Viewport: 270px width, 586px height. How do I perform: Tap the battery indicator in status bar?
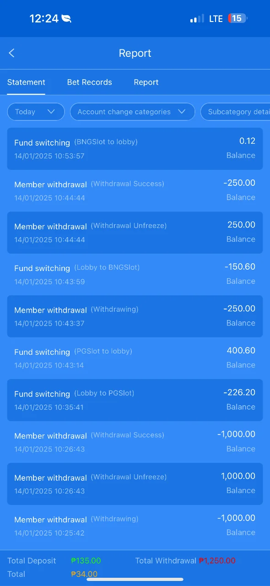click(238, 18)
